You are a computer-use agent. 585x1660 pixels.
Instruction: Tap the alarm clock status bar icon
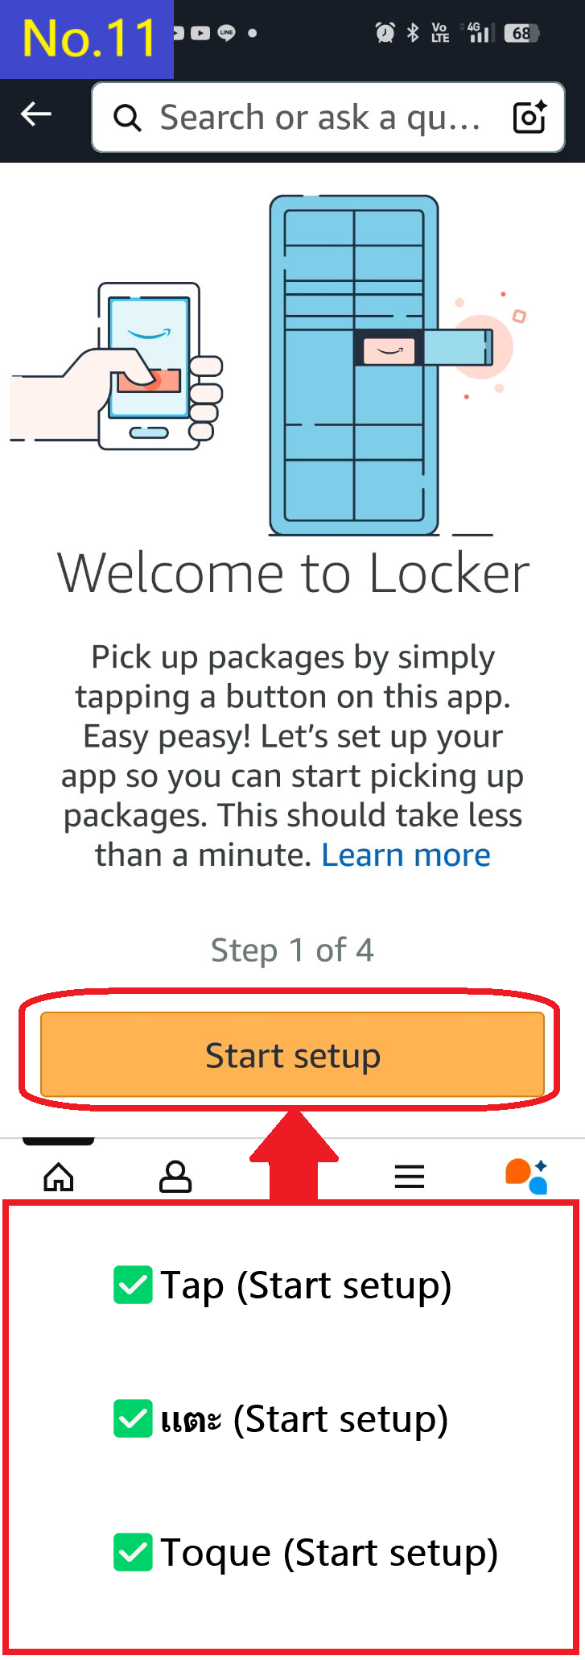click(x=385, y=34)
